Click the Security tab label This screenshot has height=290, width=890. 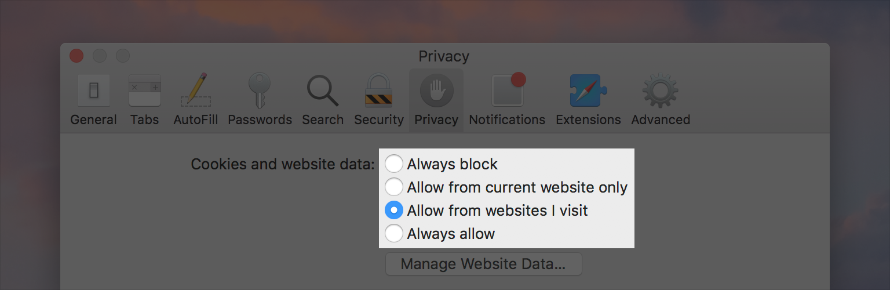point(379,119)
